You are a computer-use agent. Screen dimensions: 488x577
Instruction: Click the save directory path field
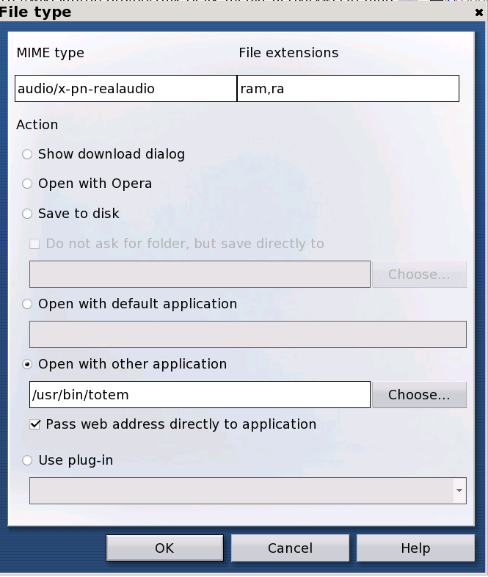click(200, 275)
